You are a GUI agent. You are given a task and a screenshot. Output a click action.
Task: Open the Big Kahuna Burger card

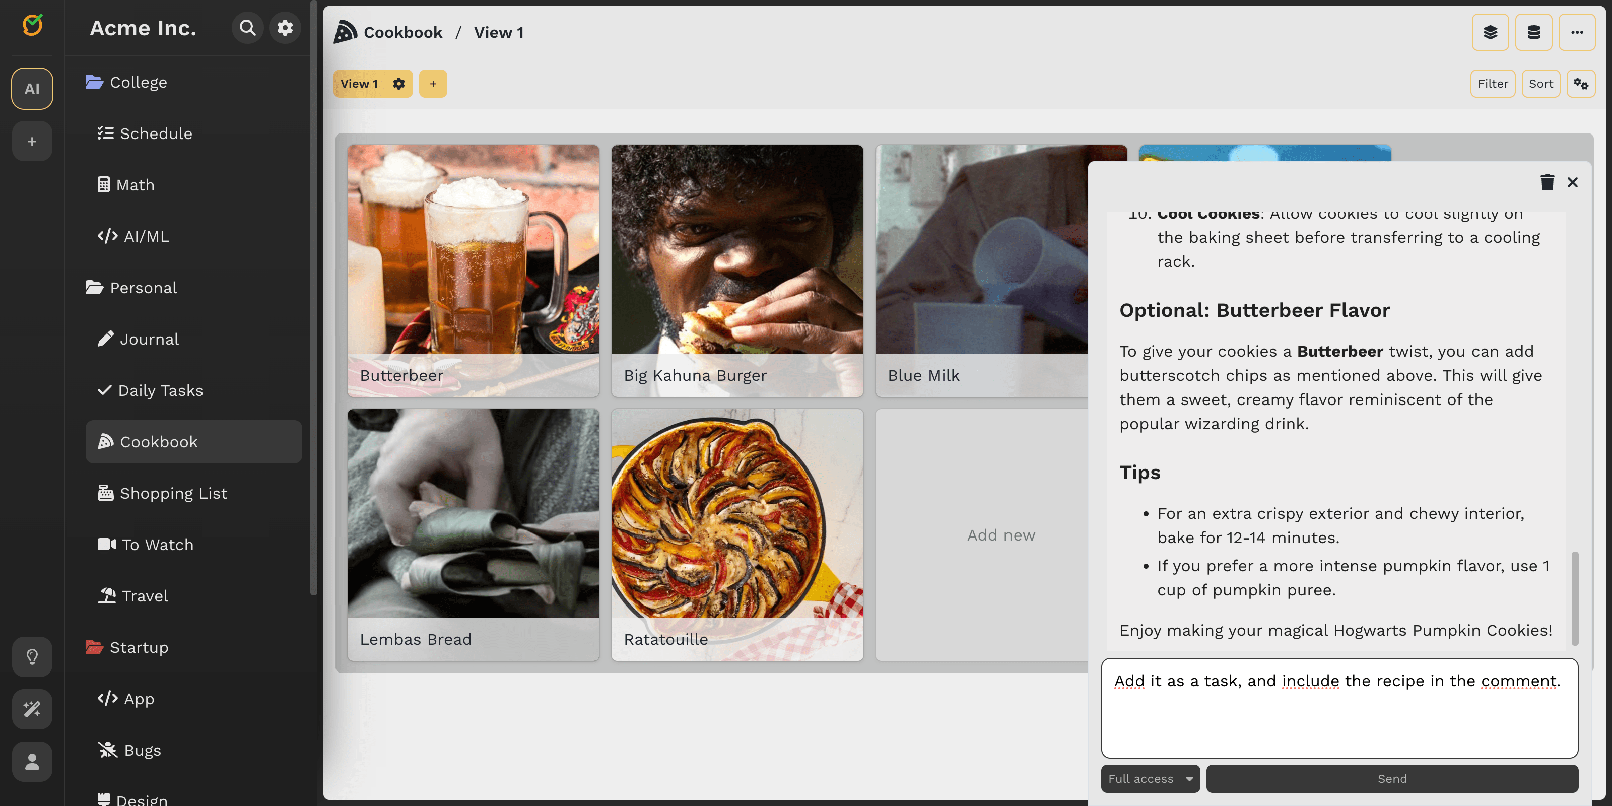pyautogui.click(x=737, y=271)
